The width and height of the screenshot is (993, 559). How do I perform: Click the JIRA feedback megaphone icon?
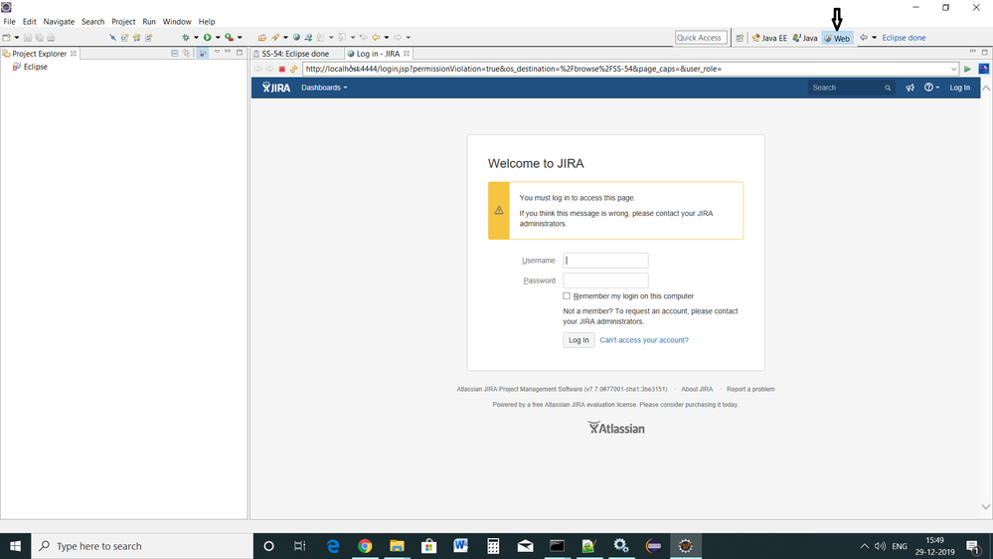click(910, 88)
